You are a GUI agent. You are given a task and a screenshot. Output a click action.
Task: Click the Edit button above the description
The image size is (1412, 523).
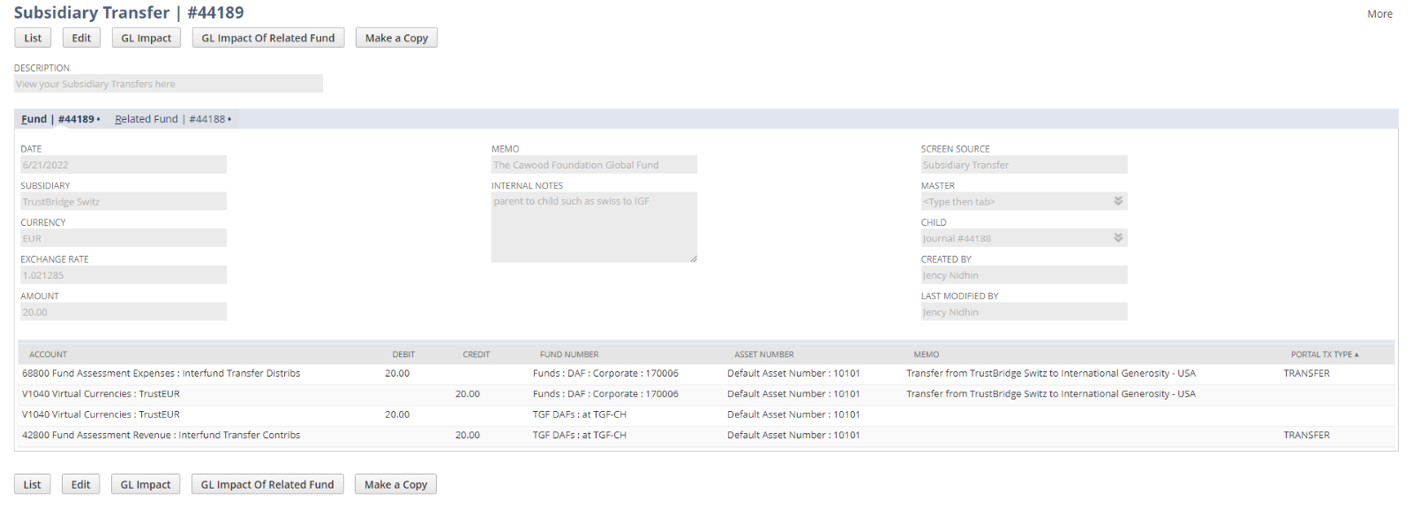coord(81,38)
